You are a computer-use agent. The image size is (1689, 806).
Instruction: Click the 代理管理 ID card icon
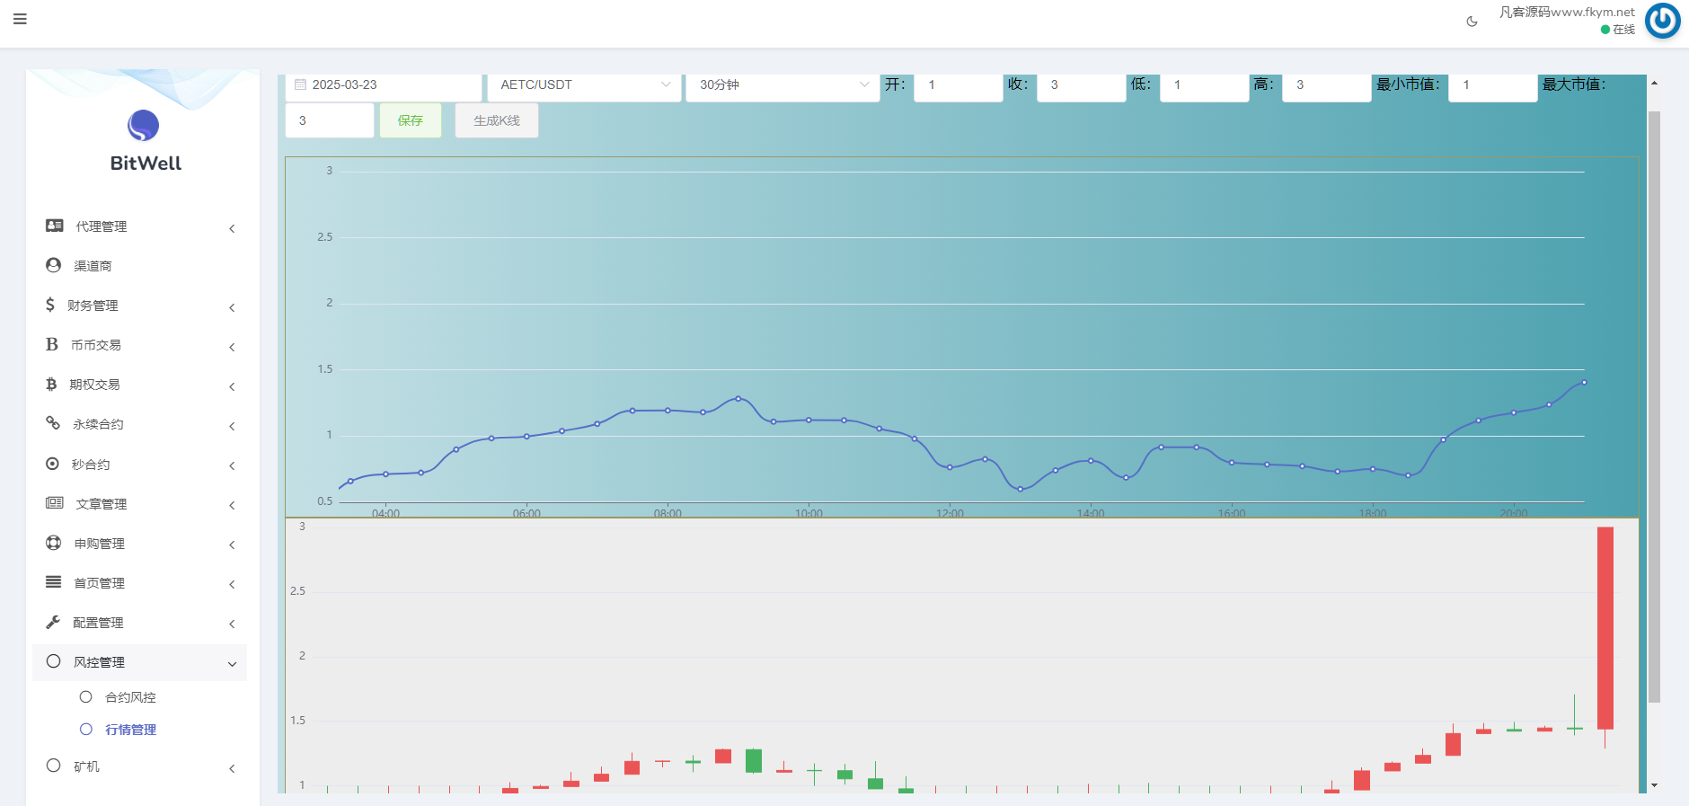coord(55,226)
